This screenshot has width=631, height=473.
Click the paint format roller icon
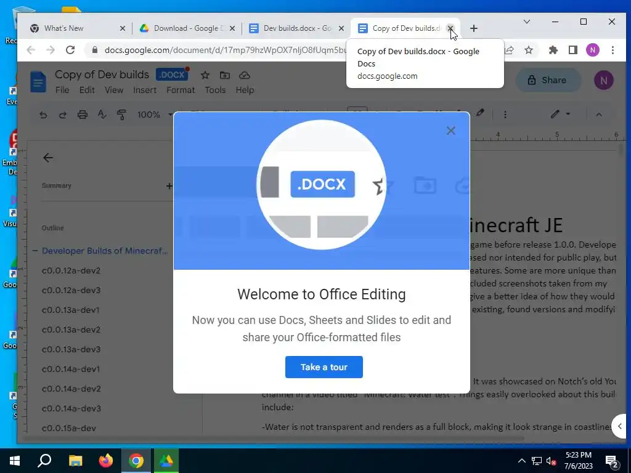121,115
